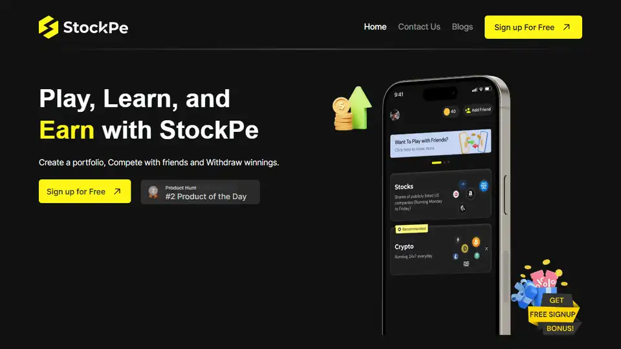Tap orange Bitcoin icon in Crypto card
This screenshot has width=621, height=349.
(475, 241)
